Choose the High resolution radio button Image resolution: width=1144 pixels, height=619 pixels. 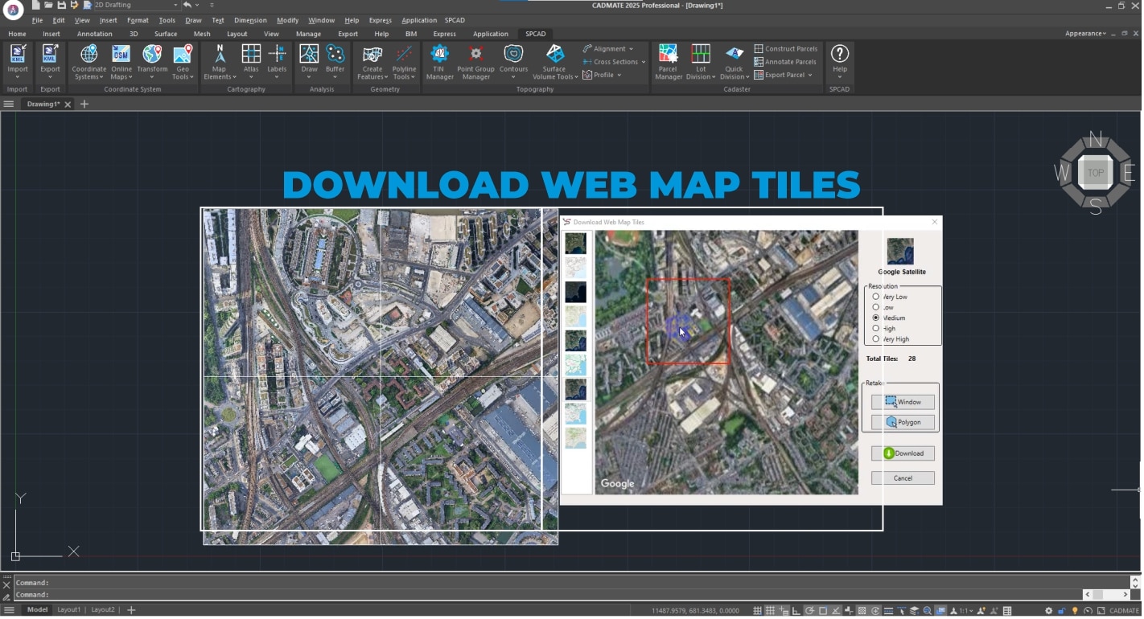click(x=876, y=328)
